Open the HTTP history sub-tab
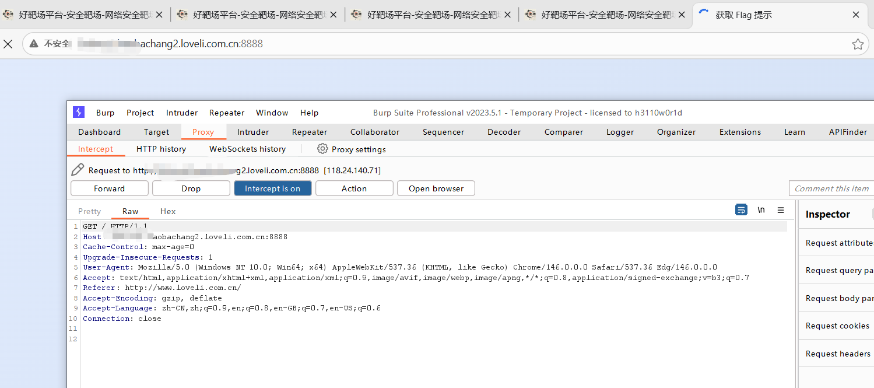The height and width of the screenshot is (388, 874). pos(161,149)
